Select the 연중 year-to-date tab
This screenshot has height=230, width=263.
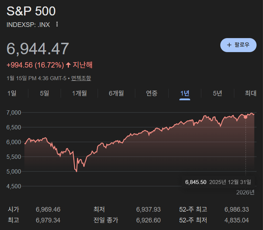(x=151, y=93)
